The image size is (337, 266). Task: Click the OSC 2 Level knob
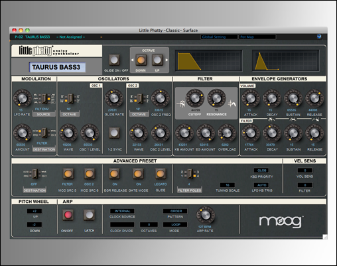pyautogui.click(x=161, y=133)
